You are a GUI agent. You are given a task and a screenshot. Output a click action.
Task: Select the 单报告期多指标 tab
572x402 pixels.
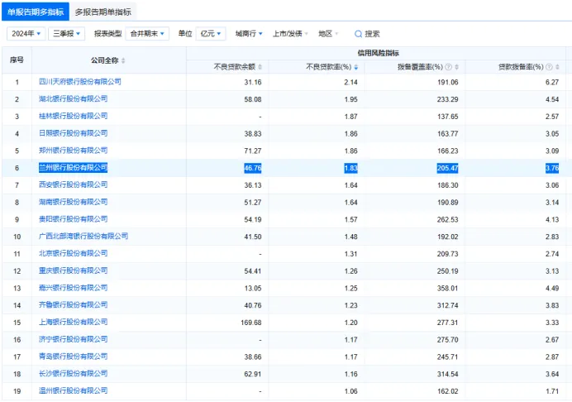point(35,12)
